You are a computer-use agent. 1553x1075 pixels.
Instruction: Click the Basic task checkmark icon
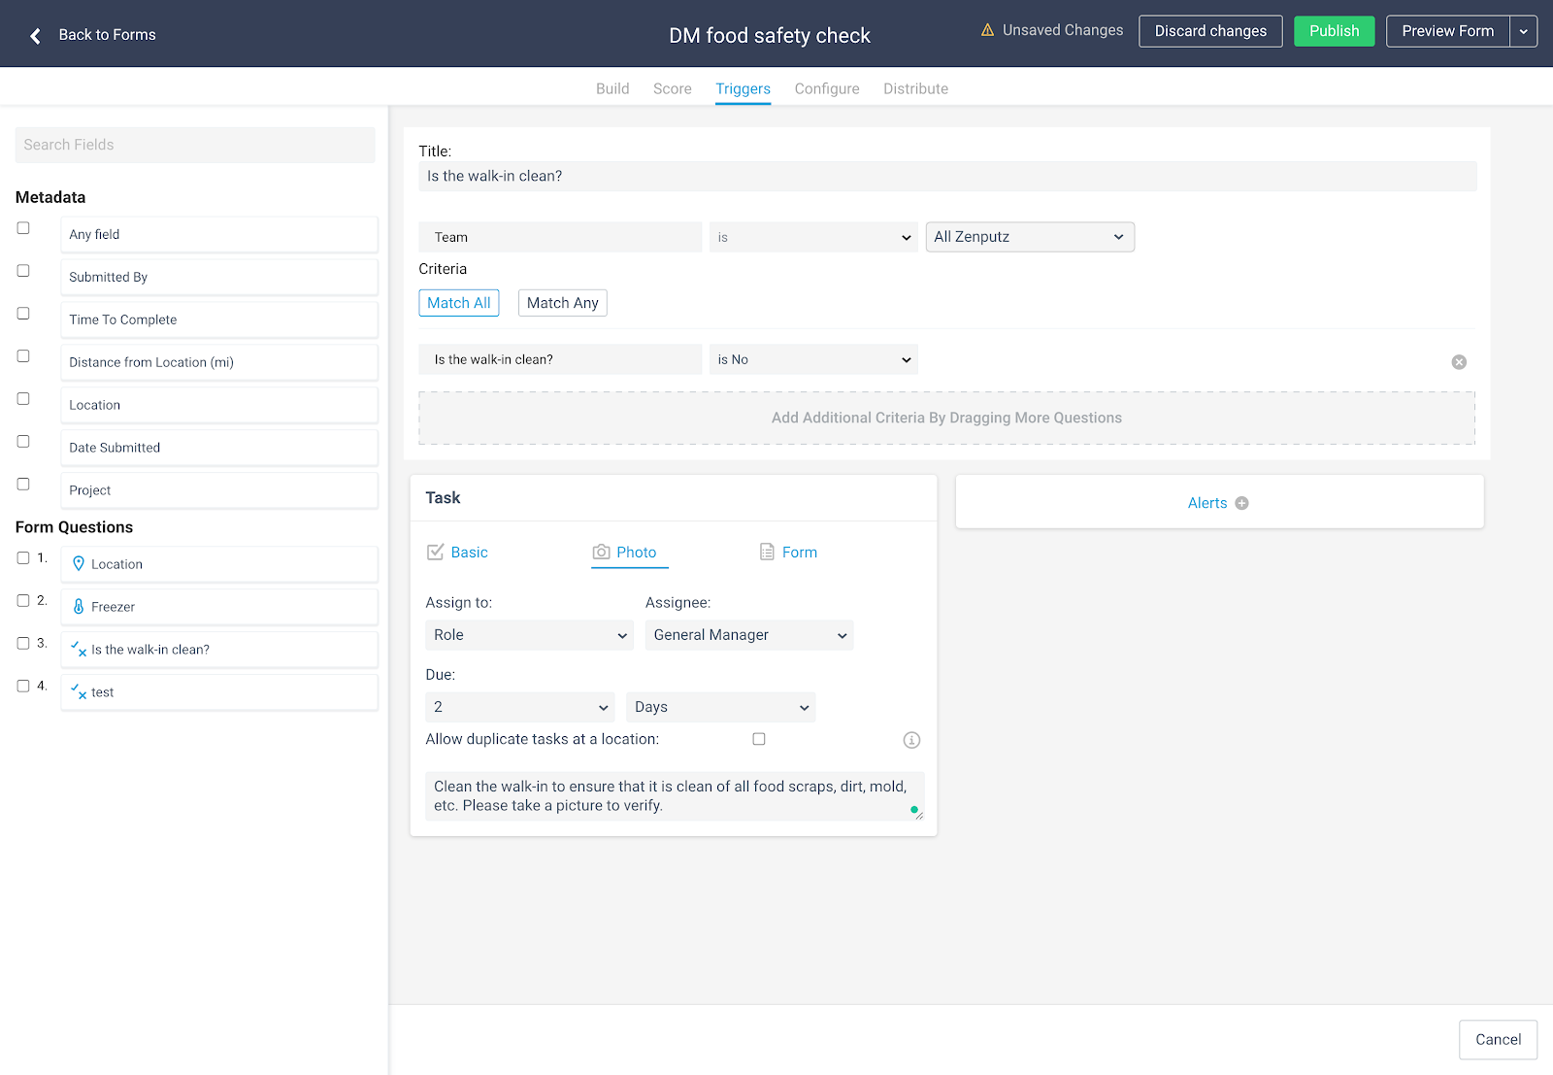tap(435, 552)
